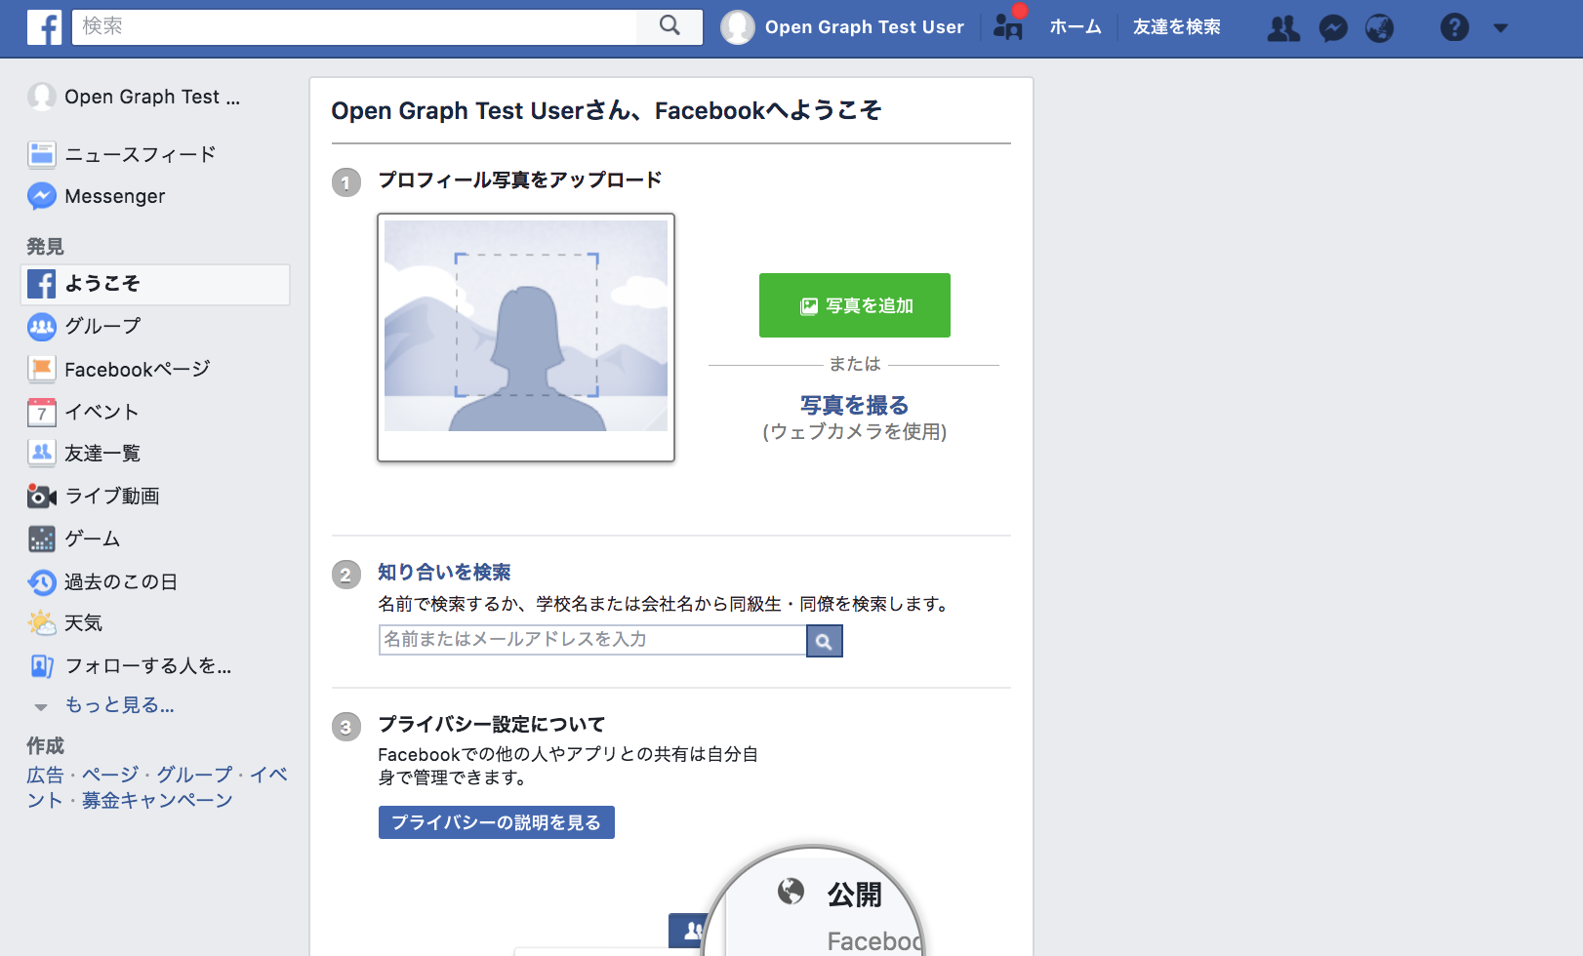1583x956 pixels.
Task: Open 友達を検索 in the top bar
Action: (x=1176, y=27)
